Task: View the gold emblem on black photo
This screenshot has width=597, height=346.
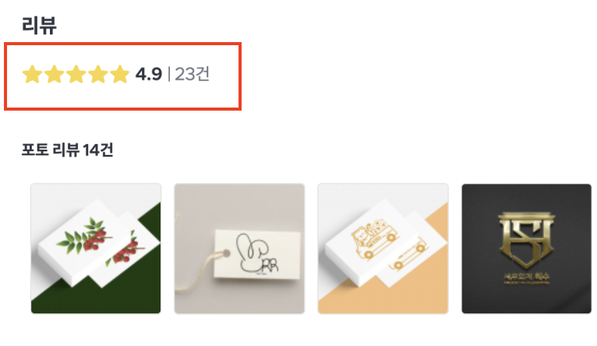Action: click(527, 249)
